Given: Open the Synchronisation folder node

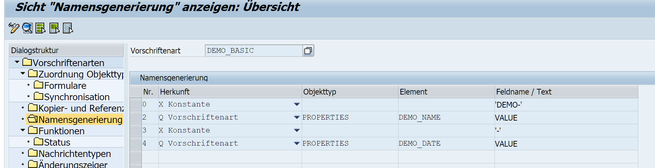Looking at the screenshot, I should click(x=76, y=97).
